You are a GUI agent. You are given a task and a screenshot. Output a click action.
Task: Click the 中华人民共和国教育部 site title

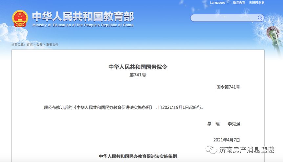83,16
